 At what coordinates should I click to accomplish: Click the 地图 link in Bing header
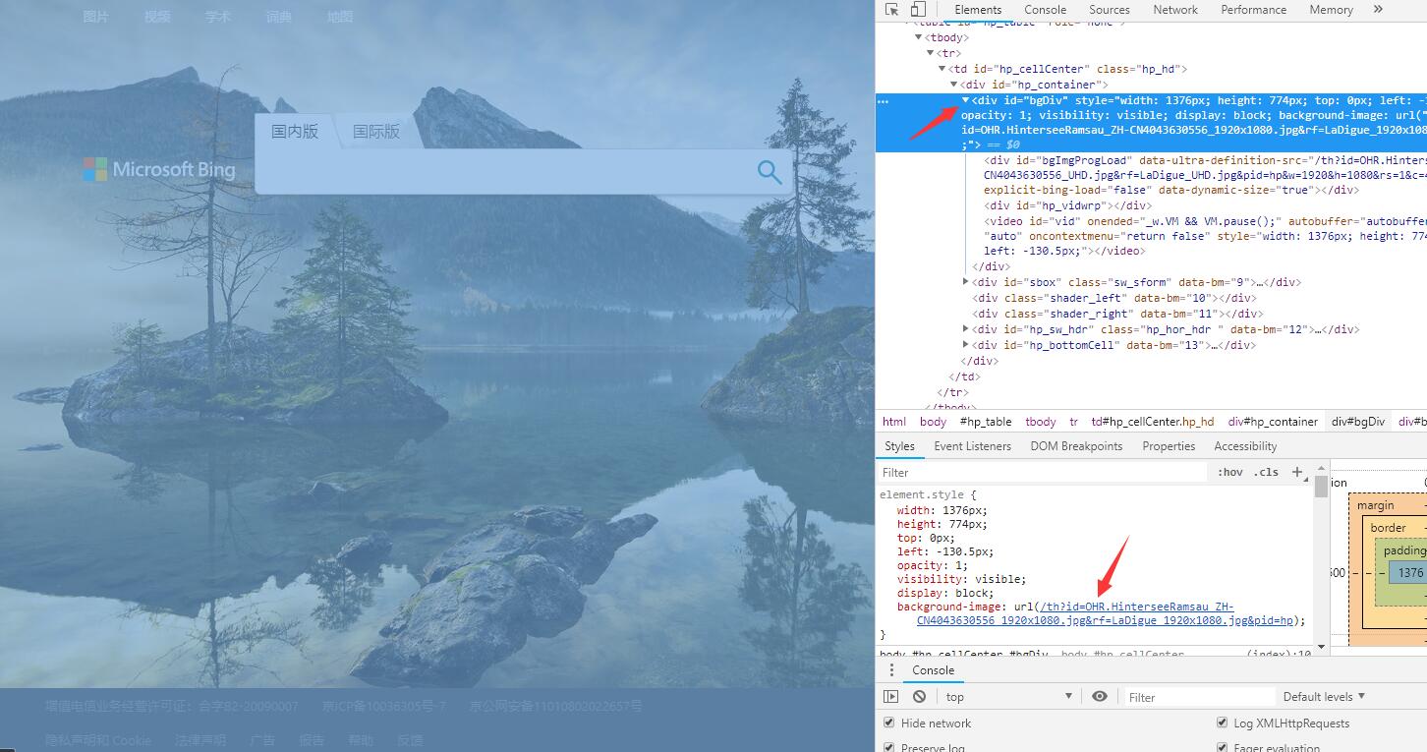pos(340,17)
